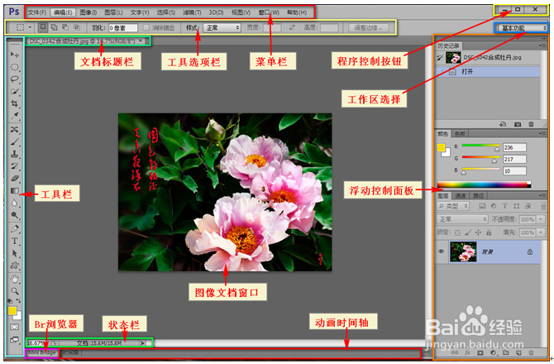Click the history panel trash icon

[x=531, y=124]
